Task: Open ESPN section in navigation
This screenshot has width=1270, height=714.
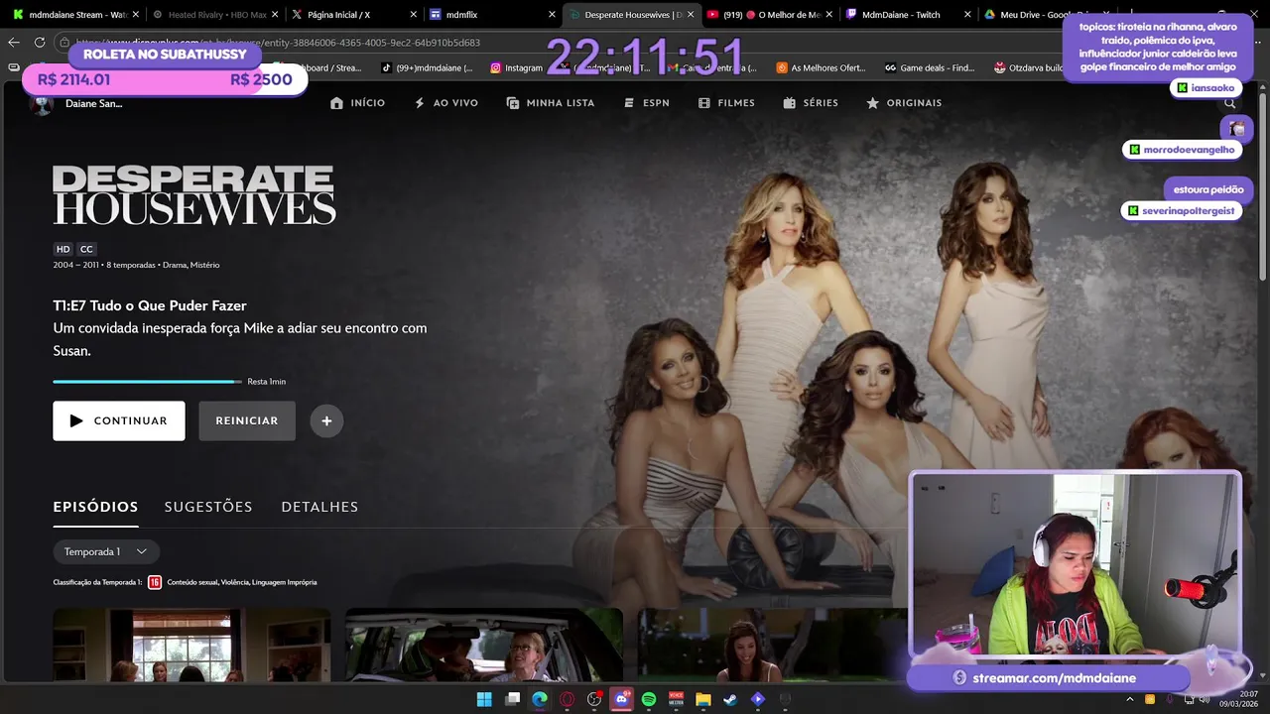Action: (646, 103)
